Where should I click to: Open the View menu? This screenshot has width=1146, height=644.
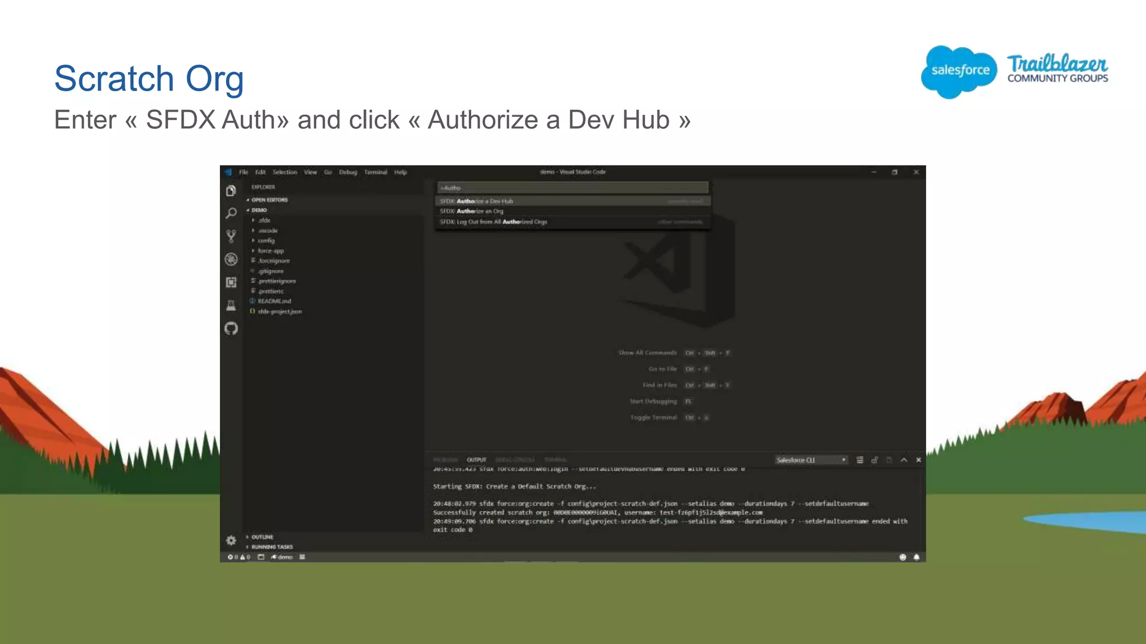(x=311, y=172)
